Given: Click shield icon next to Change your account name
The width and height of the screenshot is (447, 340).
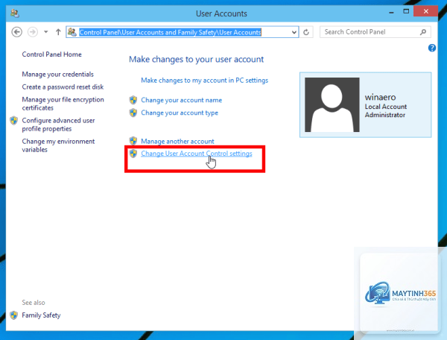Looking at the screenshot, I should click(x=133, y=100).
